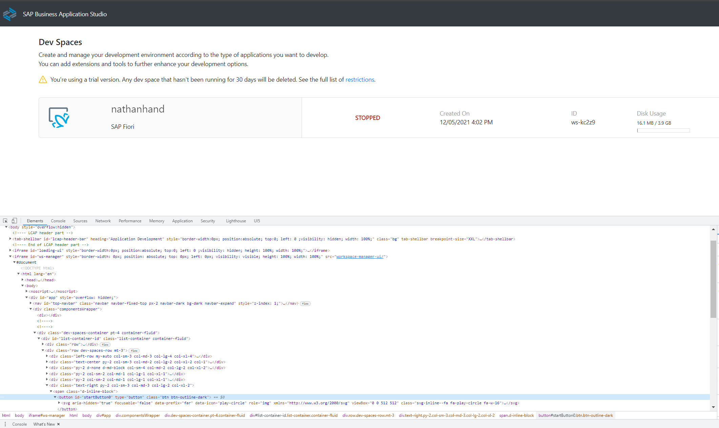Click the STOPPED status text
Viewport: 719px width, 428px height.
pos(368,118)
